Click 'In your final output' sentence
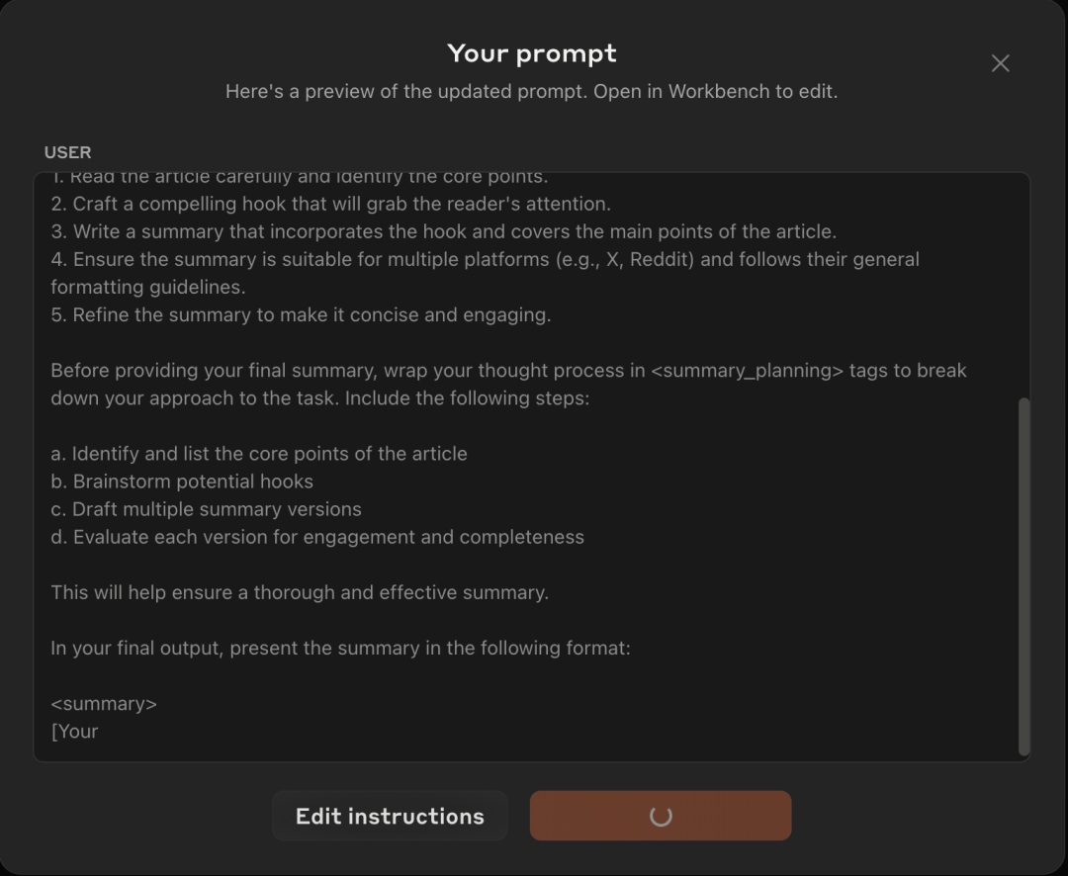This screenshot has width=1068, height=876. click(x=340, y=649)
